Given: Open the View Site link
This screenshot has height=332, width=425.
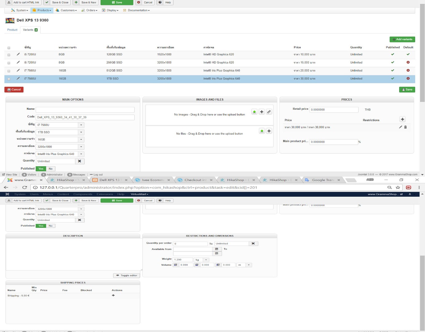Looking at the screenshot, I should tap(10, 175).
